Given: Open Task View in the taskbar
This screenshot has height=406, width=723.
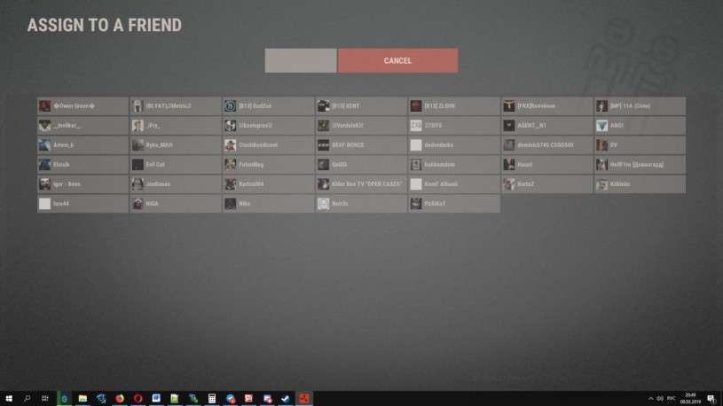Looking at the screenshot, I should point(45,399).
